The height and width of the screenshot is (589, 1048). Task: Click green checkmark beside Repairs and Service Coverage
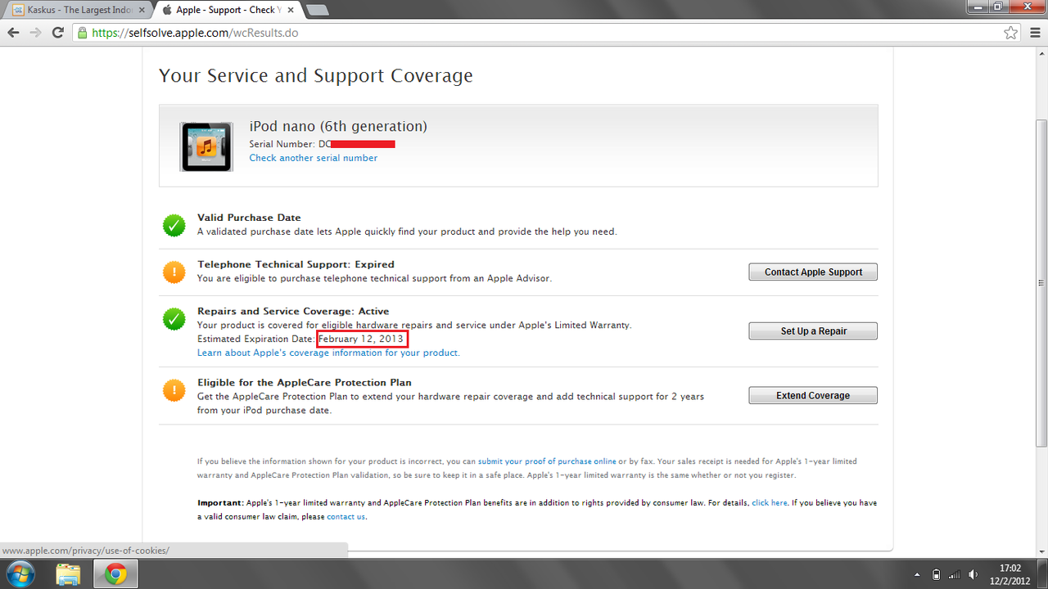(x=174, y=319)
